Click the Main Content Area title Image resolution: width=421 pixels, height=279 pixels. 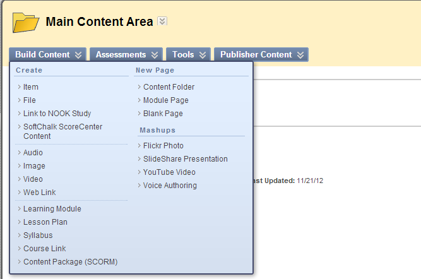[99, 21]
